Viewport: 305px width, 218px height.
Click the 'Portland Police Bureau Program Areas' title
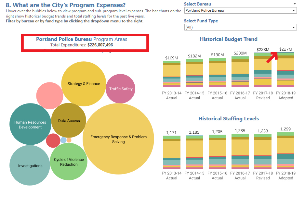[82, 39]
